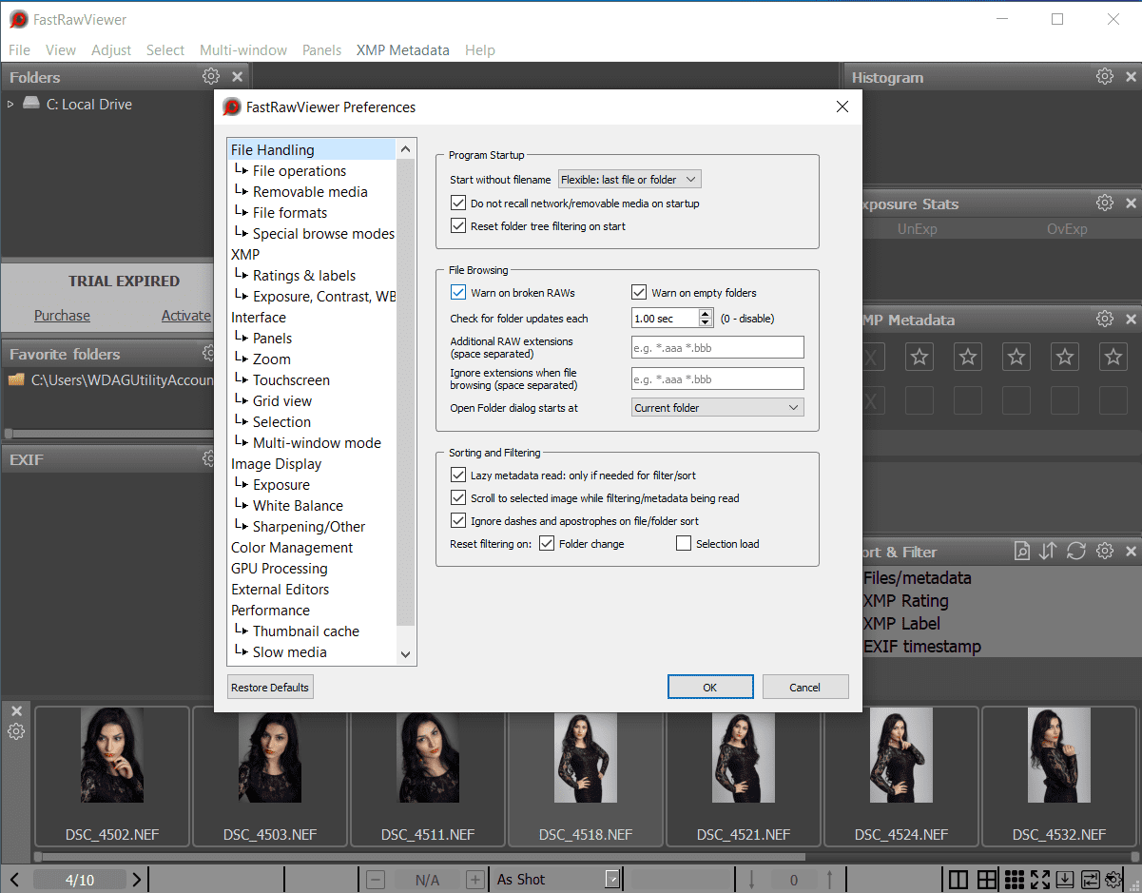Image resolution: width=1142 pixels, height=893 pixels.
Task: Enable Selection load reset filtering
Action: 684,544
